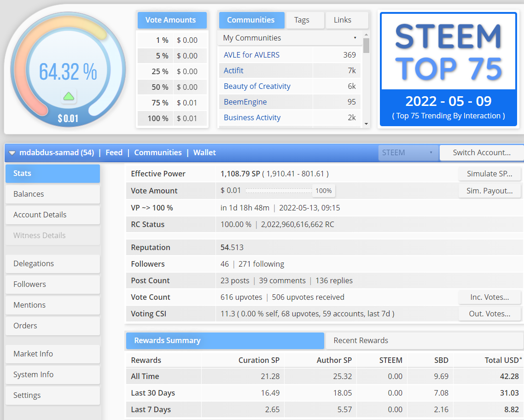524x420 pixels.
Task: Click the 50 % vote amount row
Action: click(172, 87)
